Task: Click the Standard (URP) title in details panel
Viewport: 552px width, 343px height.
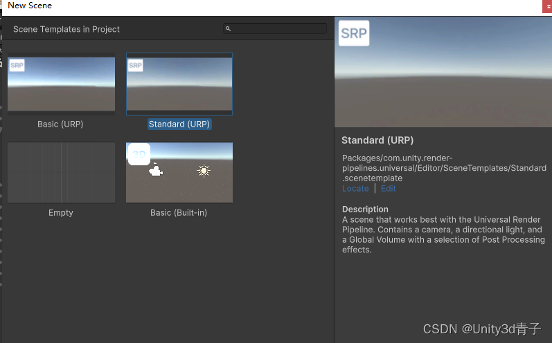Action: tap(377, 140)
